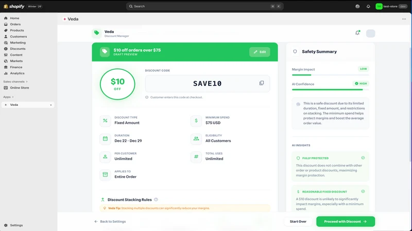This screenshot has width=412, height=231.
Task: Click the Start Over button
Action: click(x=298, y=222)
